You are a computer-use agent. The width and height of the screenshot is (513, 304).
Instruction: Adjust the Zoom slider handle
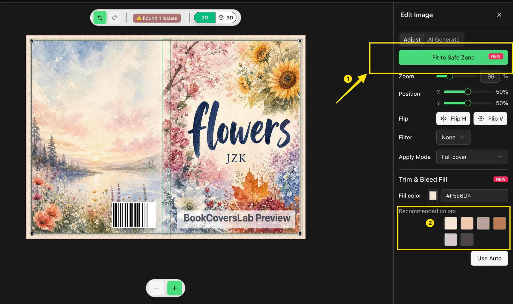pos(450,76)
